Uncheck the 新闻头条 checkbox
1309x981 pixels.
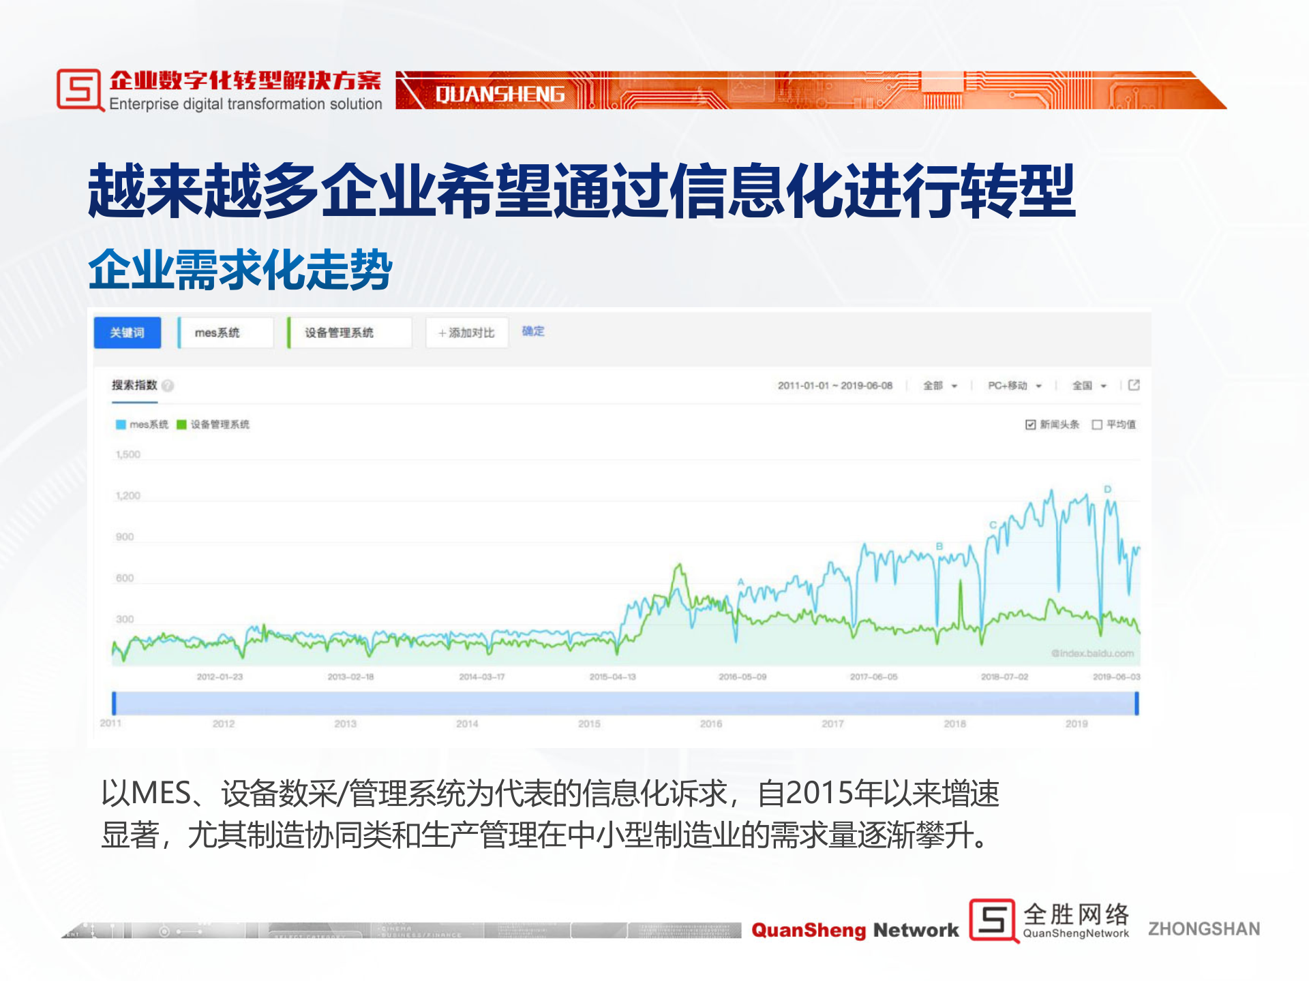1029,424
